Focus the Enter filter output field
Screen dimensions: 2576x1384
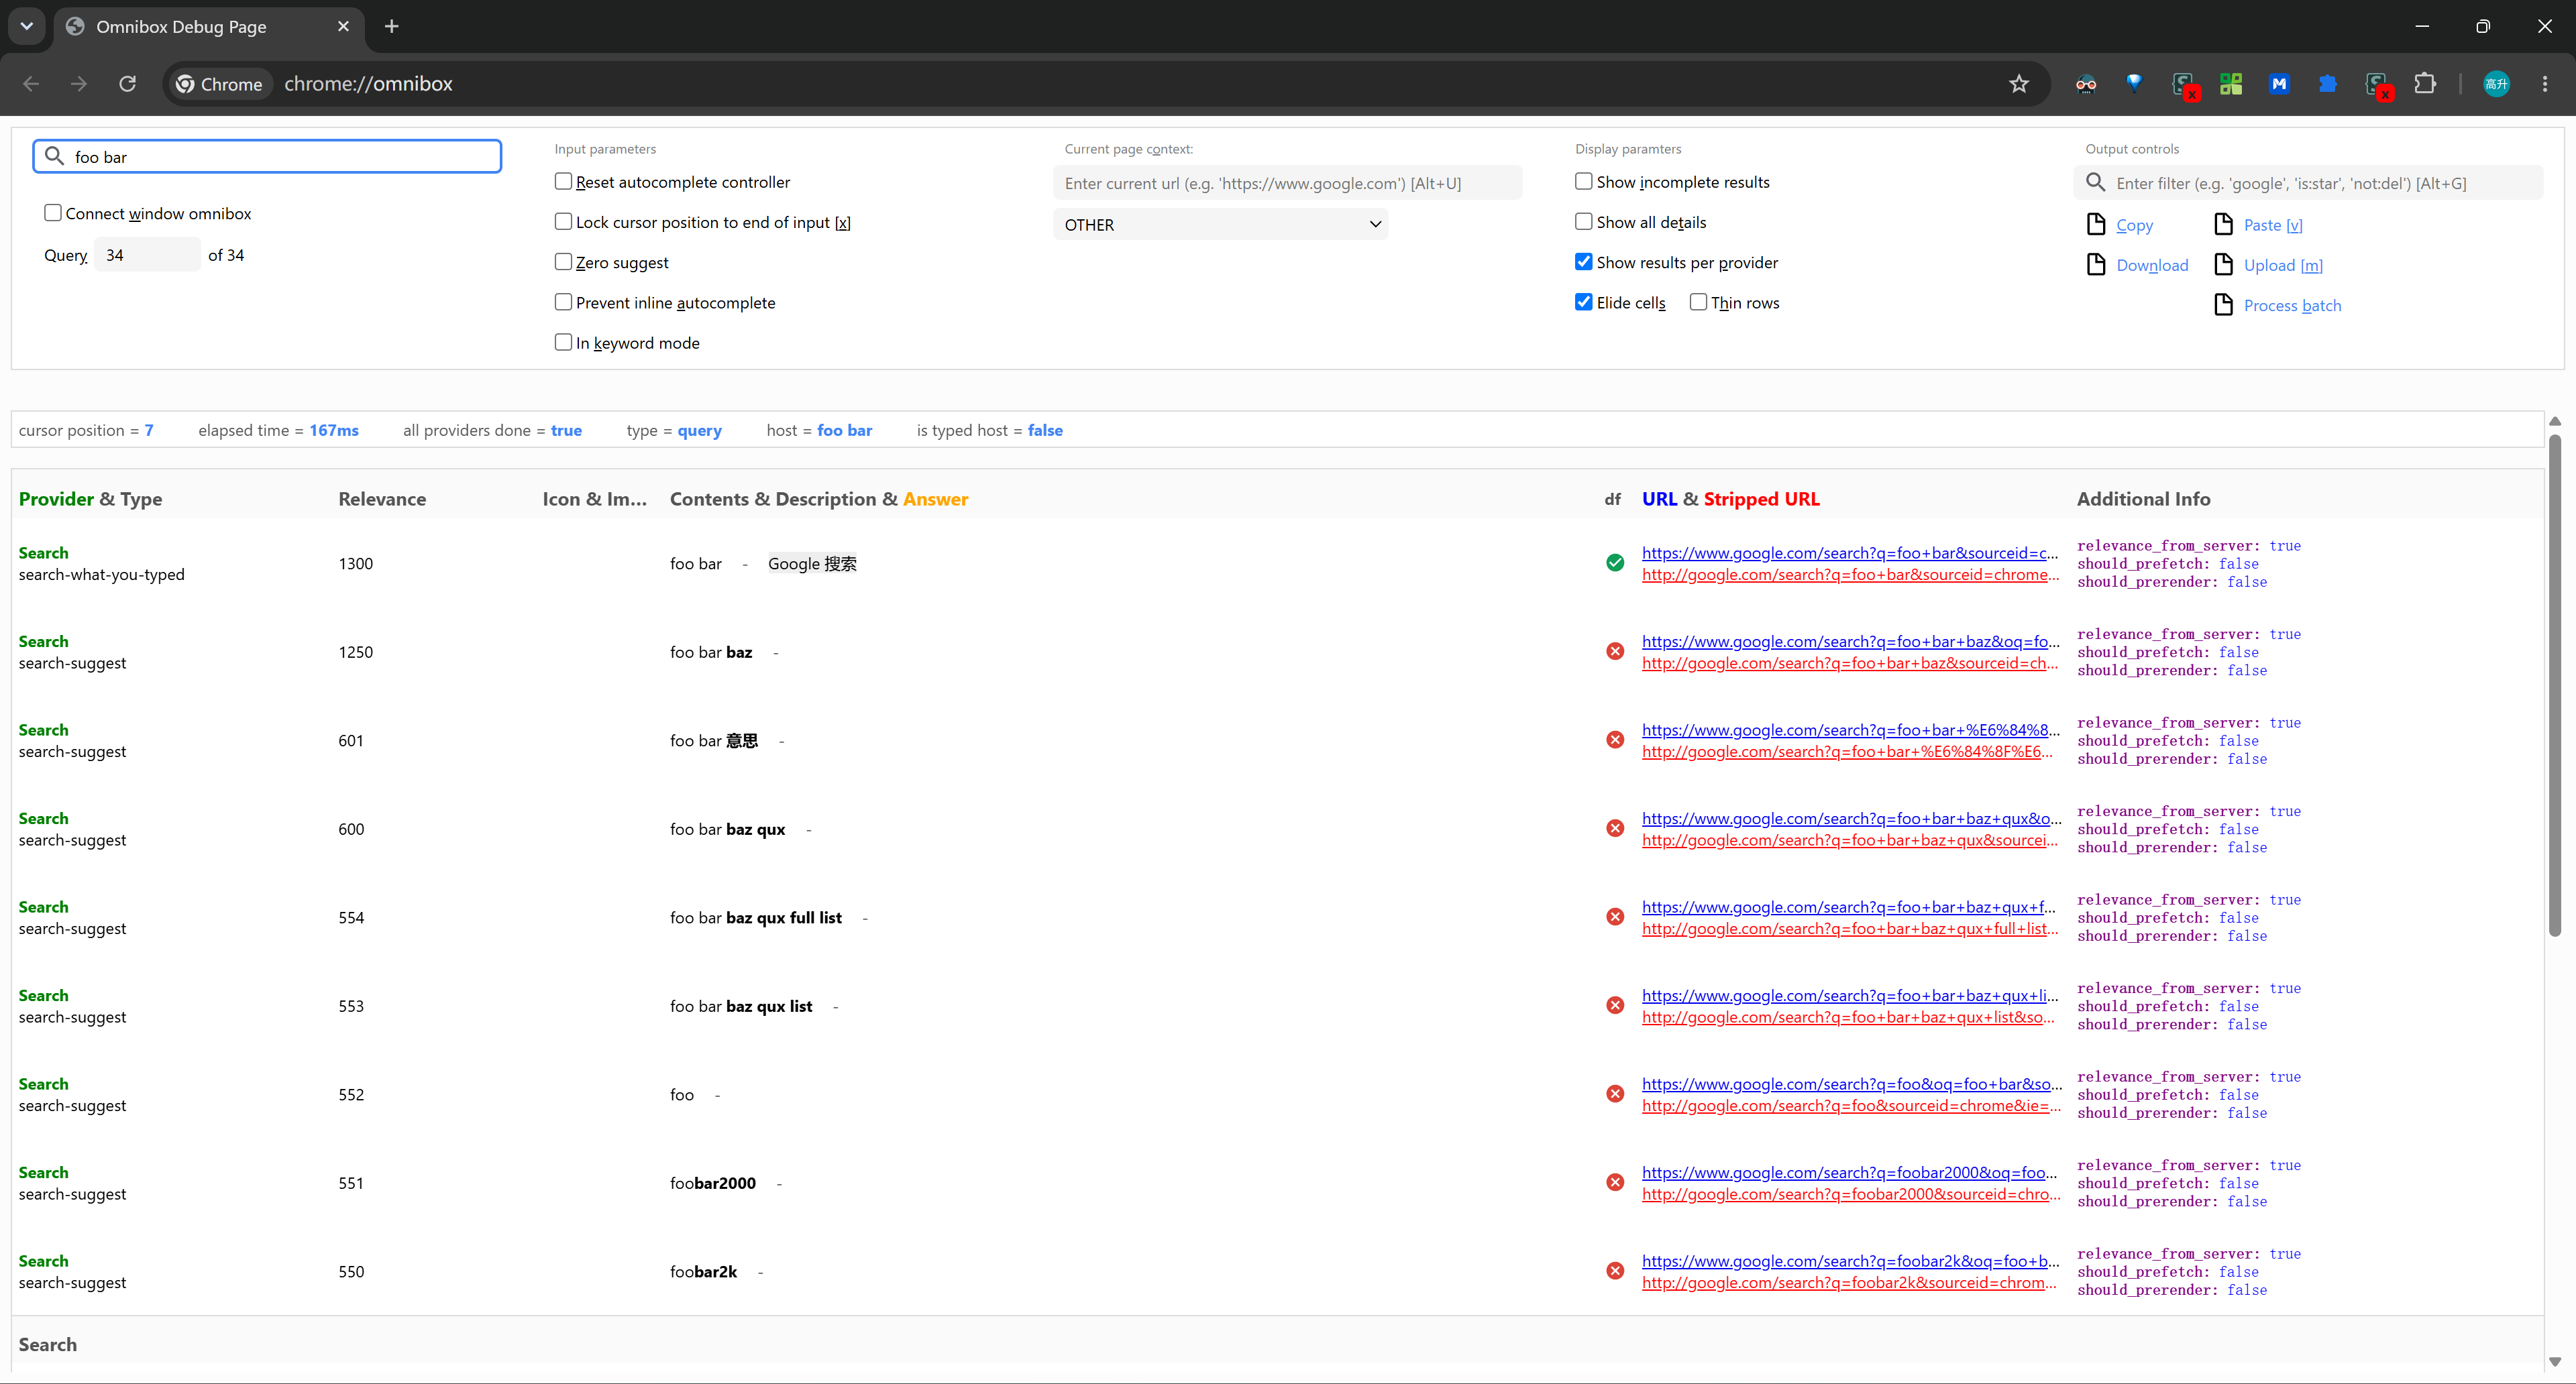2308,183
